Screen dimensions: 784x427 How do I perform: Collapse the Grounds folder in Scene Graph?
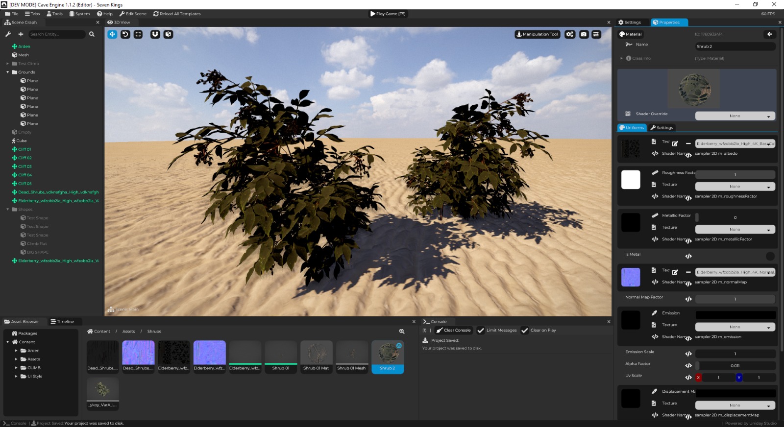8,72
